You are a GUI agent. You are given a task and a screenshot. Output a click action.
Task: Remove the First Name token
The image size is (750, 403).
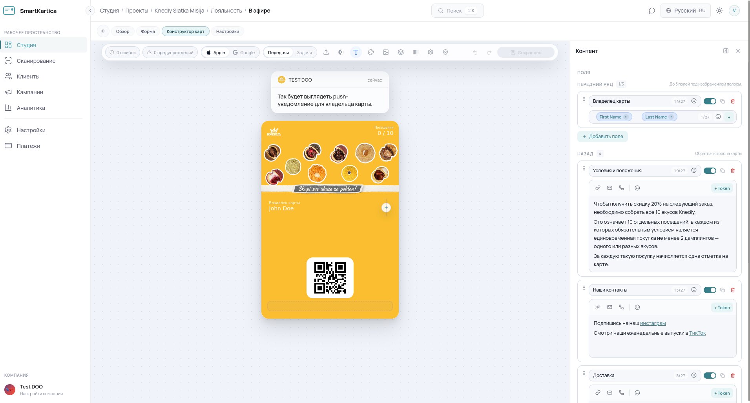[626, 117]
